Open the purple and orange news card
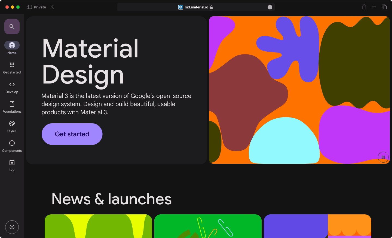The image size is (392, 238). 317,226
